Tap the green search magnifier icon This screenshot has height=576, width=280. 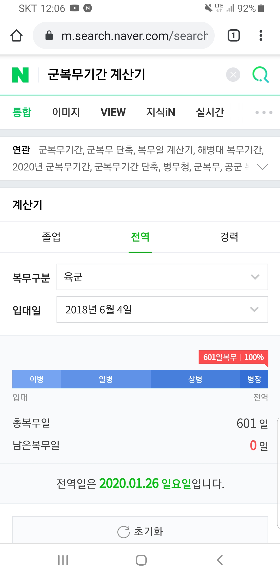tap(261, 75)
